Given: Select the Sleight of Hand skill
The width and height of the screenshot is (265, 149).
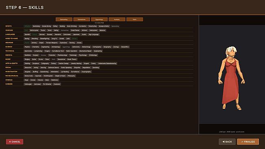Looking at the screenshot, I should (x=60, y=76).
